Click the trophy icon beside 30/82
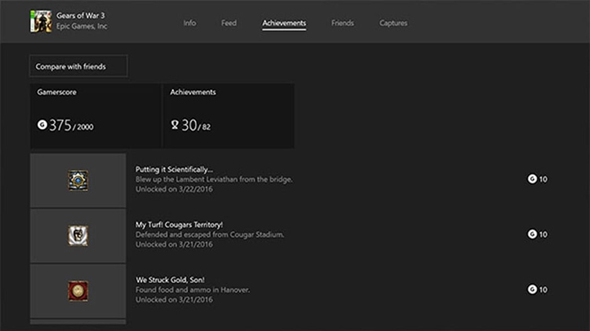The image size is (590, 331). 175,124
